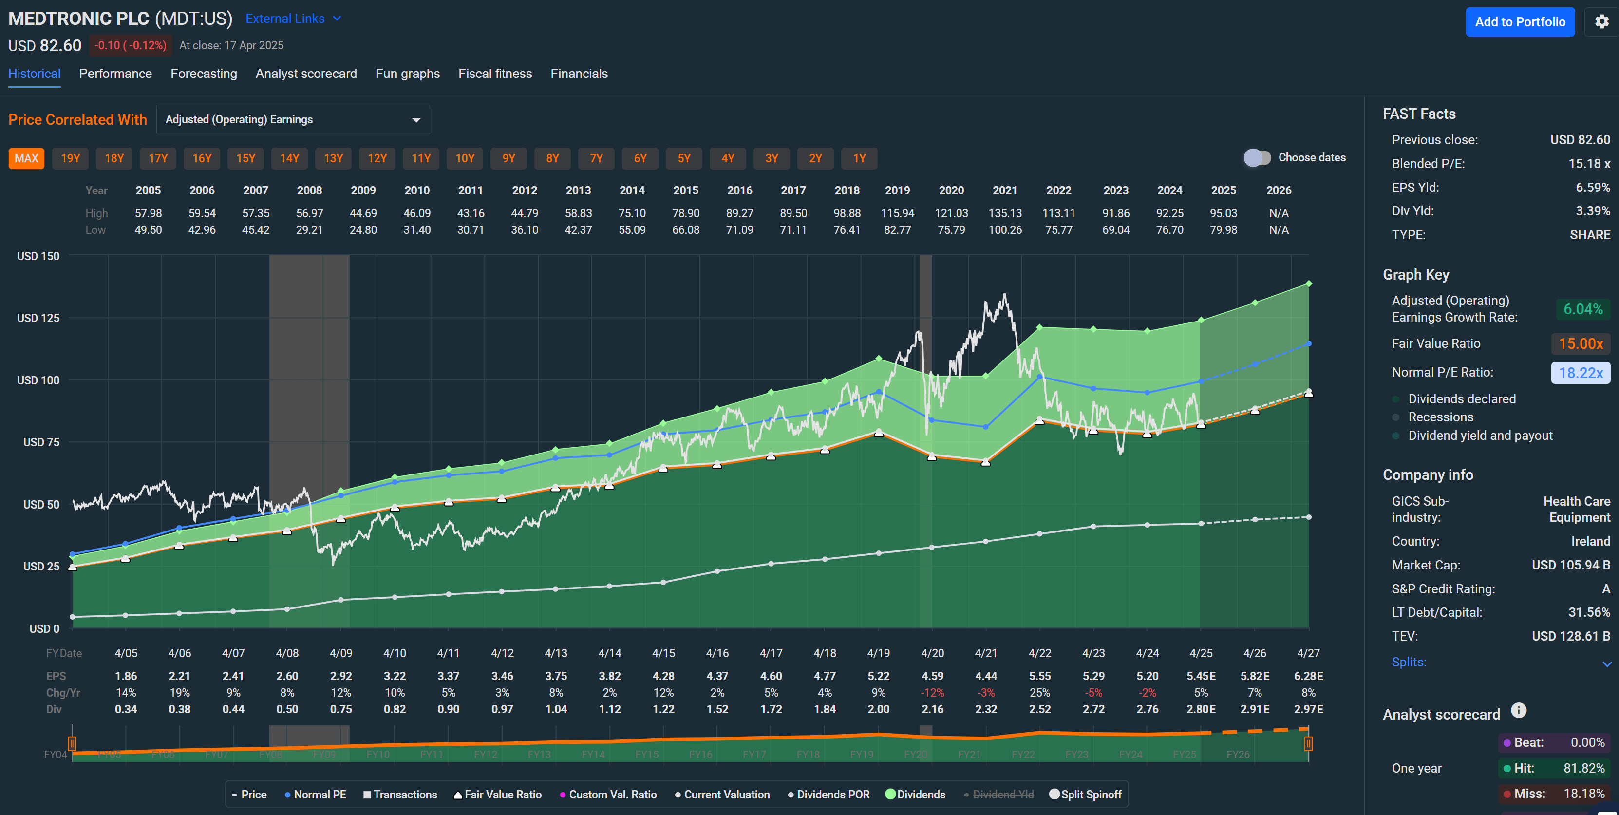The width and height of the screenshot is (1619, 815).
Task: Click the Transactions legend square icon
Action: pyautogui.click(x=367, y=794)
